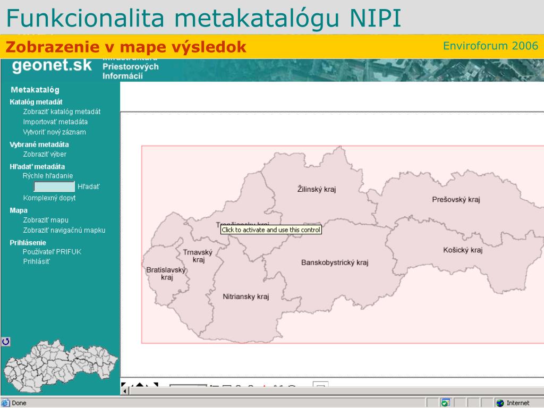Click the Rýchle hľadanie label

click(48, 176)
